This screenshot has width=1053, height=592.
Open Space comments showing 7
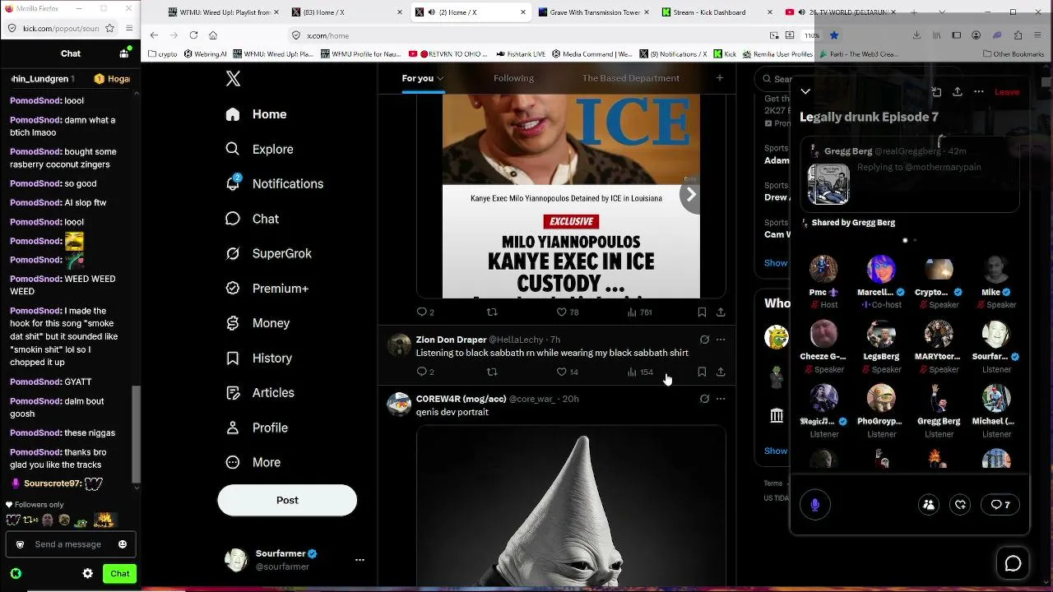[1000, 505]
